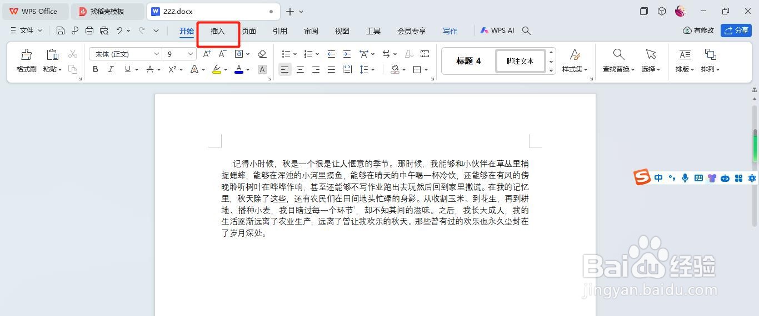Expand the quick access toolbar customize arrow

(x=156, y=31)
